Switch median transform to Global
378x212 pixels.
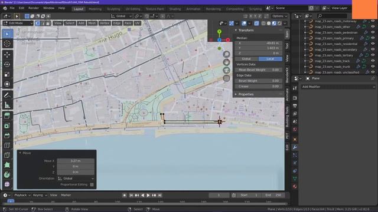click(247, 59)
